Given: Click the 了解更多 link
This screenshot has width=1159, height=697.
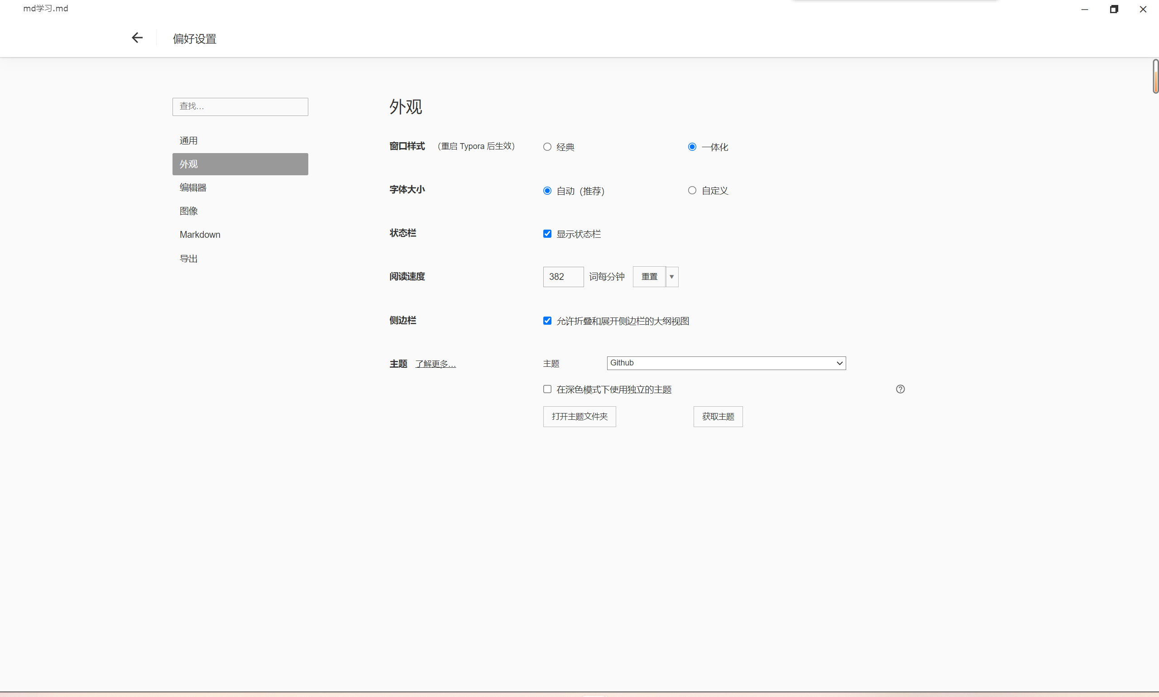Looking at the screenshot, I should [x=435, y=364].
